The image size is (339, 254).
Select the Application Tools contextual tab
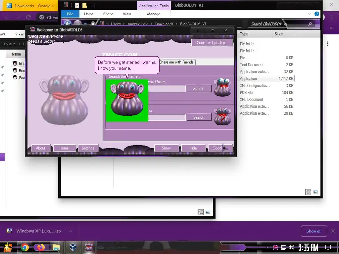pyautogui.click(x=154, y=6)
